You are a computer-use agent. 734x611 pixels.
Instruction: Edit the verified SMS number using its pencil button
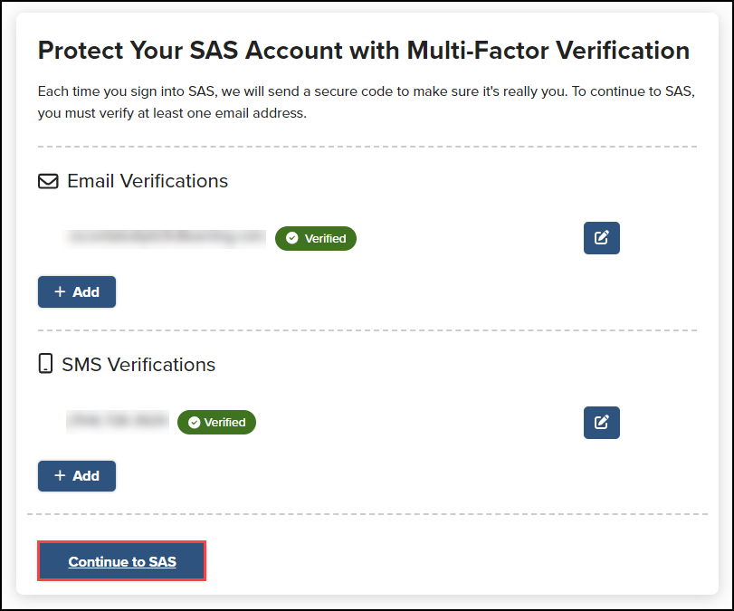tap(601, 422)
